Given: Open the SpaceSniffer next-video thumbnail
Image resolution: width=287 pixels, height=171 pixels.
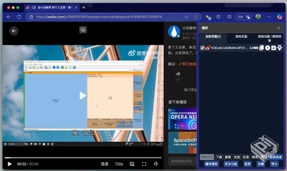Looking at the screenshot, I should 182,143.
